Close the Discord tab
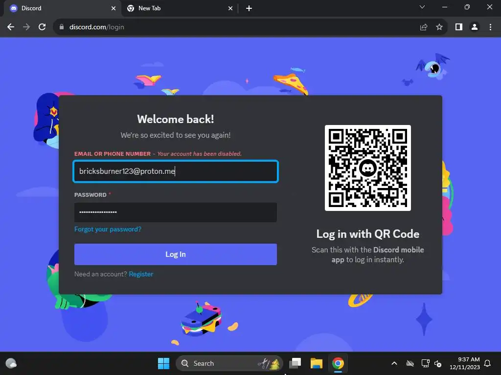Screen dimensions: 501x375 click(x=114, y=8)
